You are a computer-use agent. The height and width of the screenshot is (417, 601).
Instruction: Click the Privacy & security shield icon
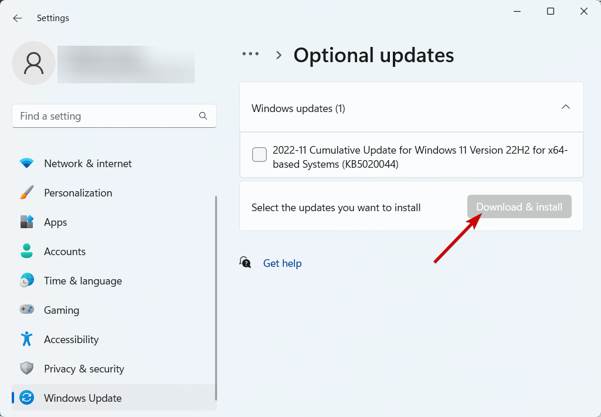click(26, 368)
